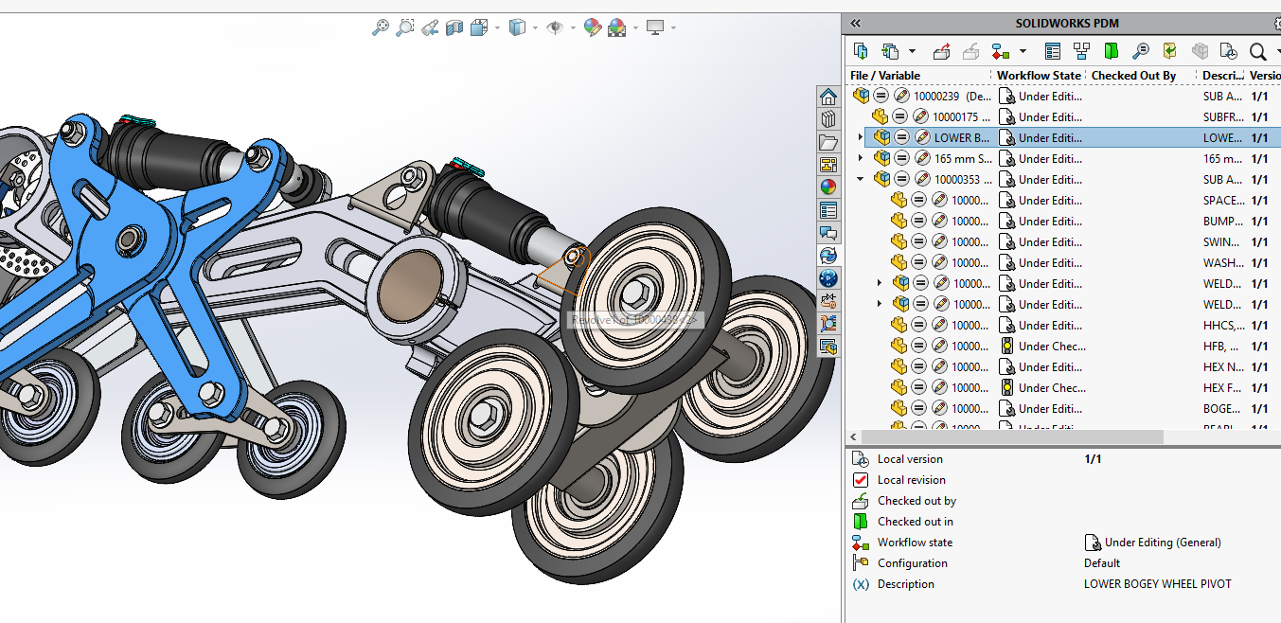The height and width of the screenshot is (623, 1281).
Task: Toggle the Local revision checkbox
Action: pyautogui.click(x=860, y=480)
